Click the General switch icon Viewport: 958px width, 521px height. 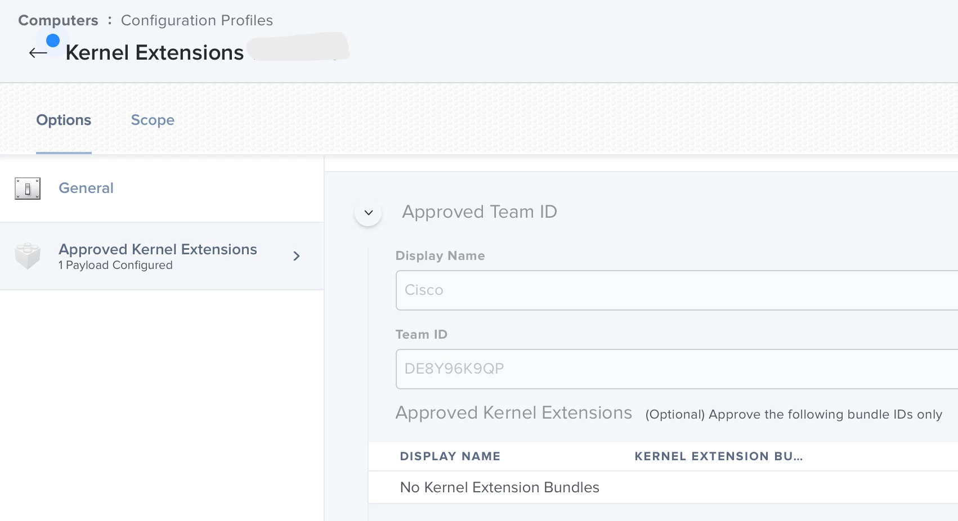click(28, 188)
